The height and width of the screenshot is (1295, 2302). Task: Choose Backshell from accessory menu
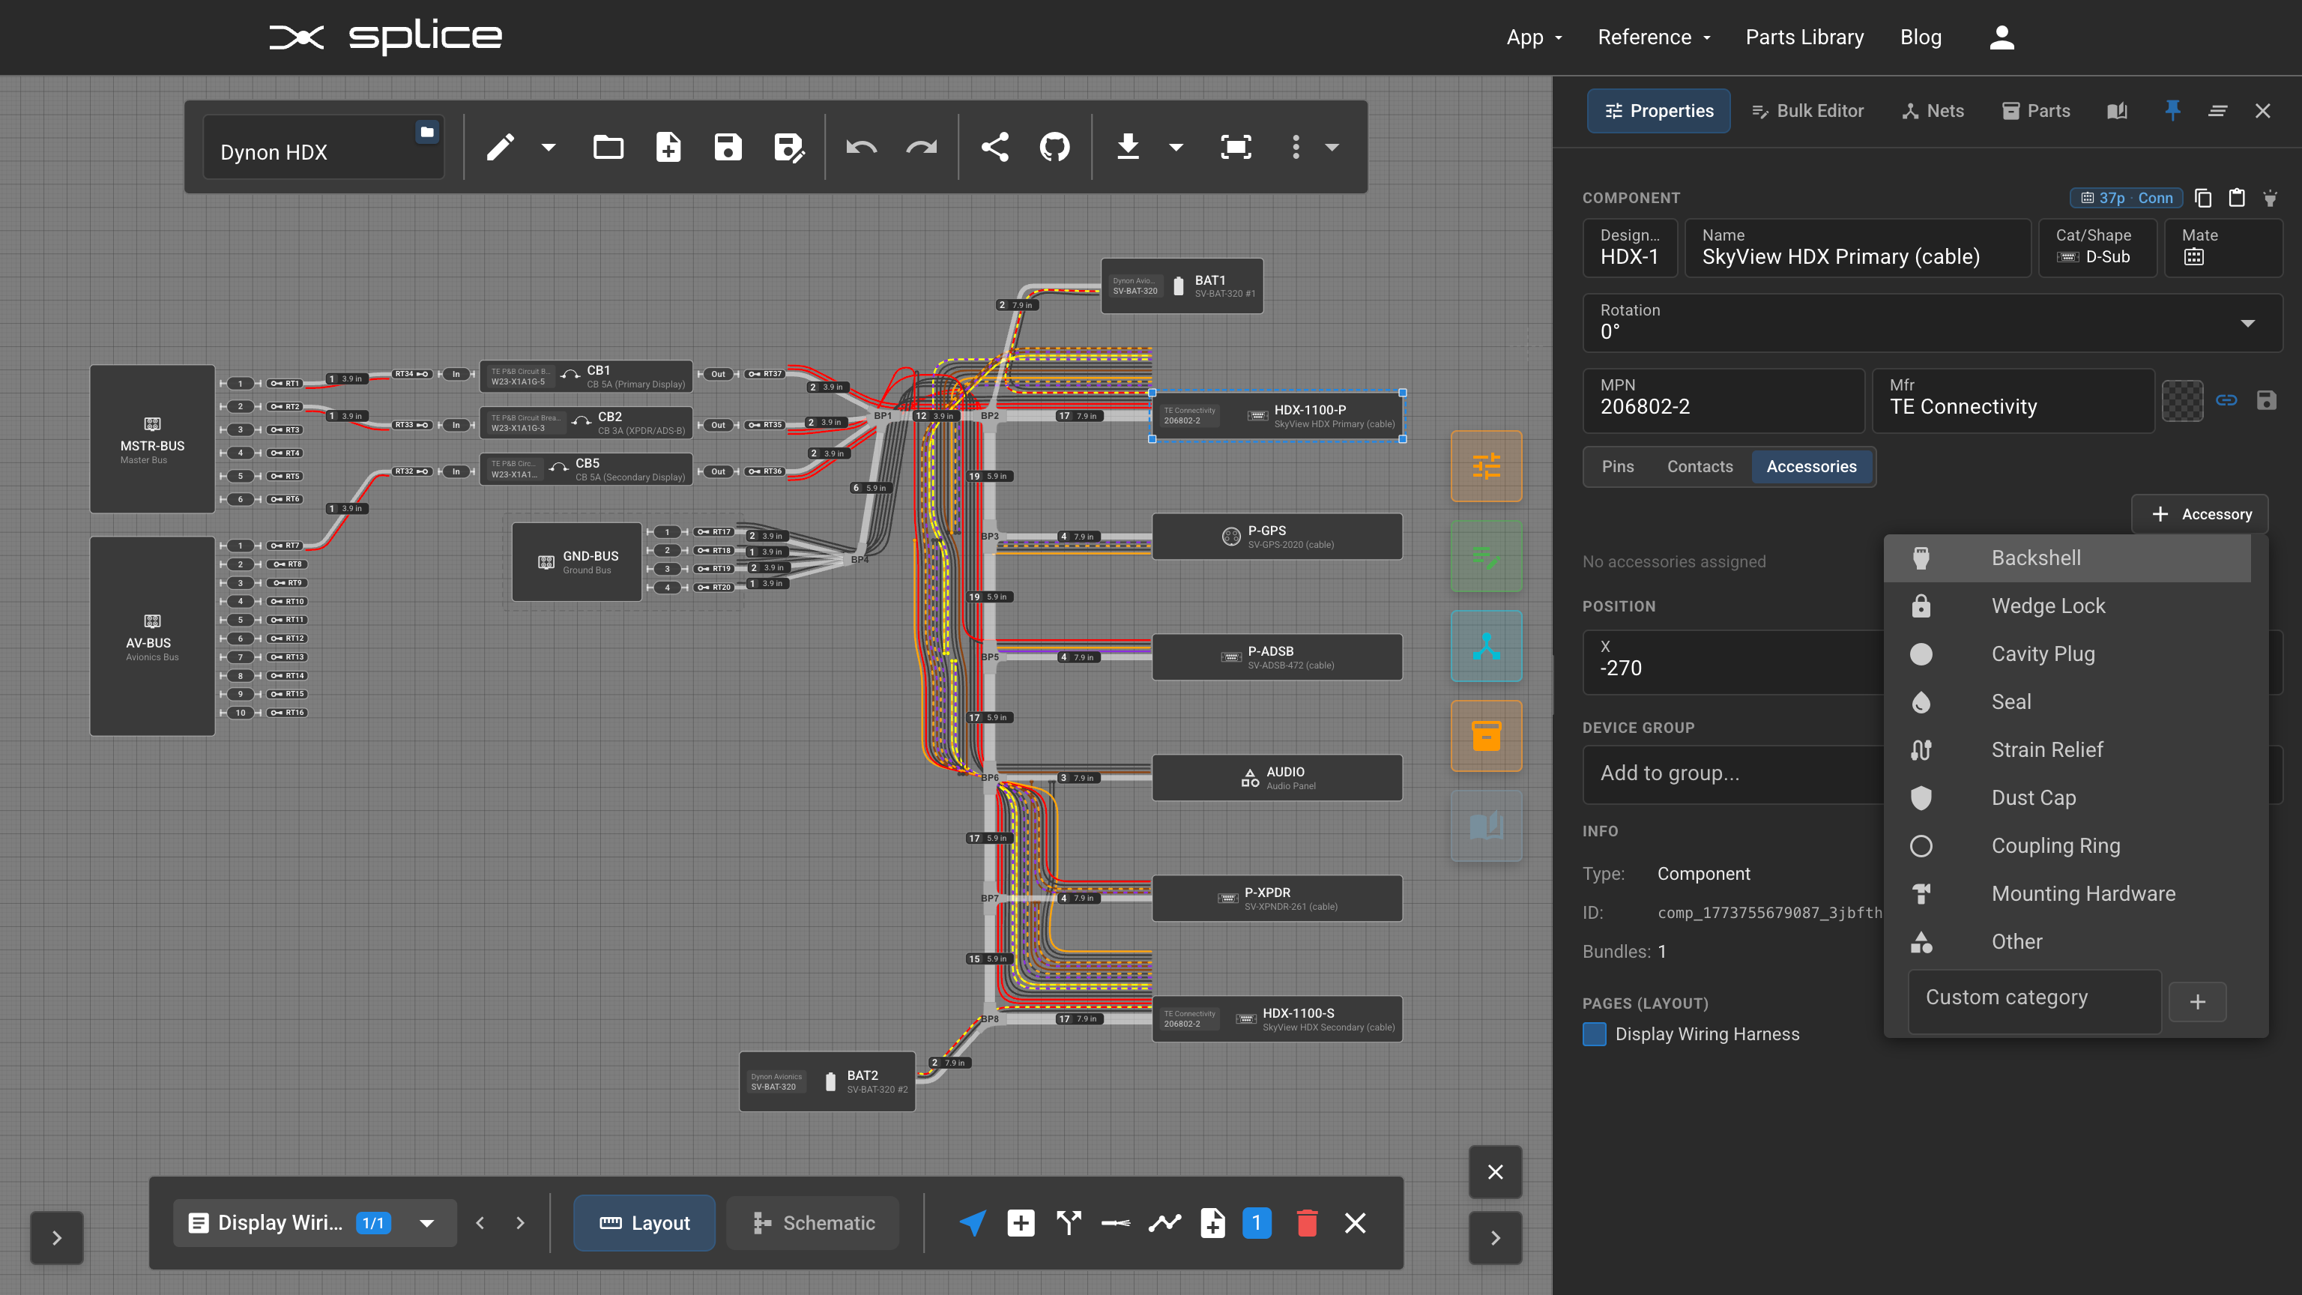(2067, 558)
